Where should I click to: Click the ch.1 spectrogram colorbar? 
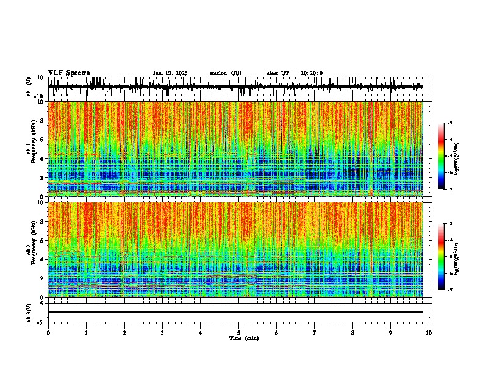pos(441,156)
